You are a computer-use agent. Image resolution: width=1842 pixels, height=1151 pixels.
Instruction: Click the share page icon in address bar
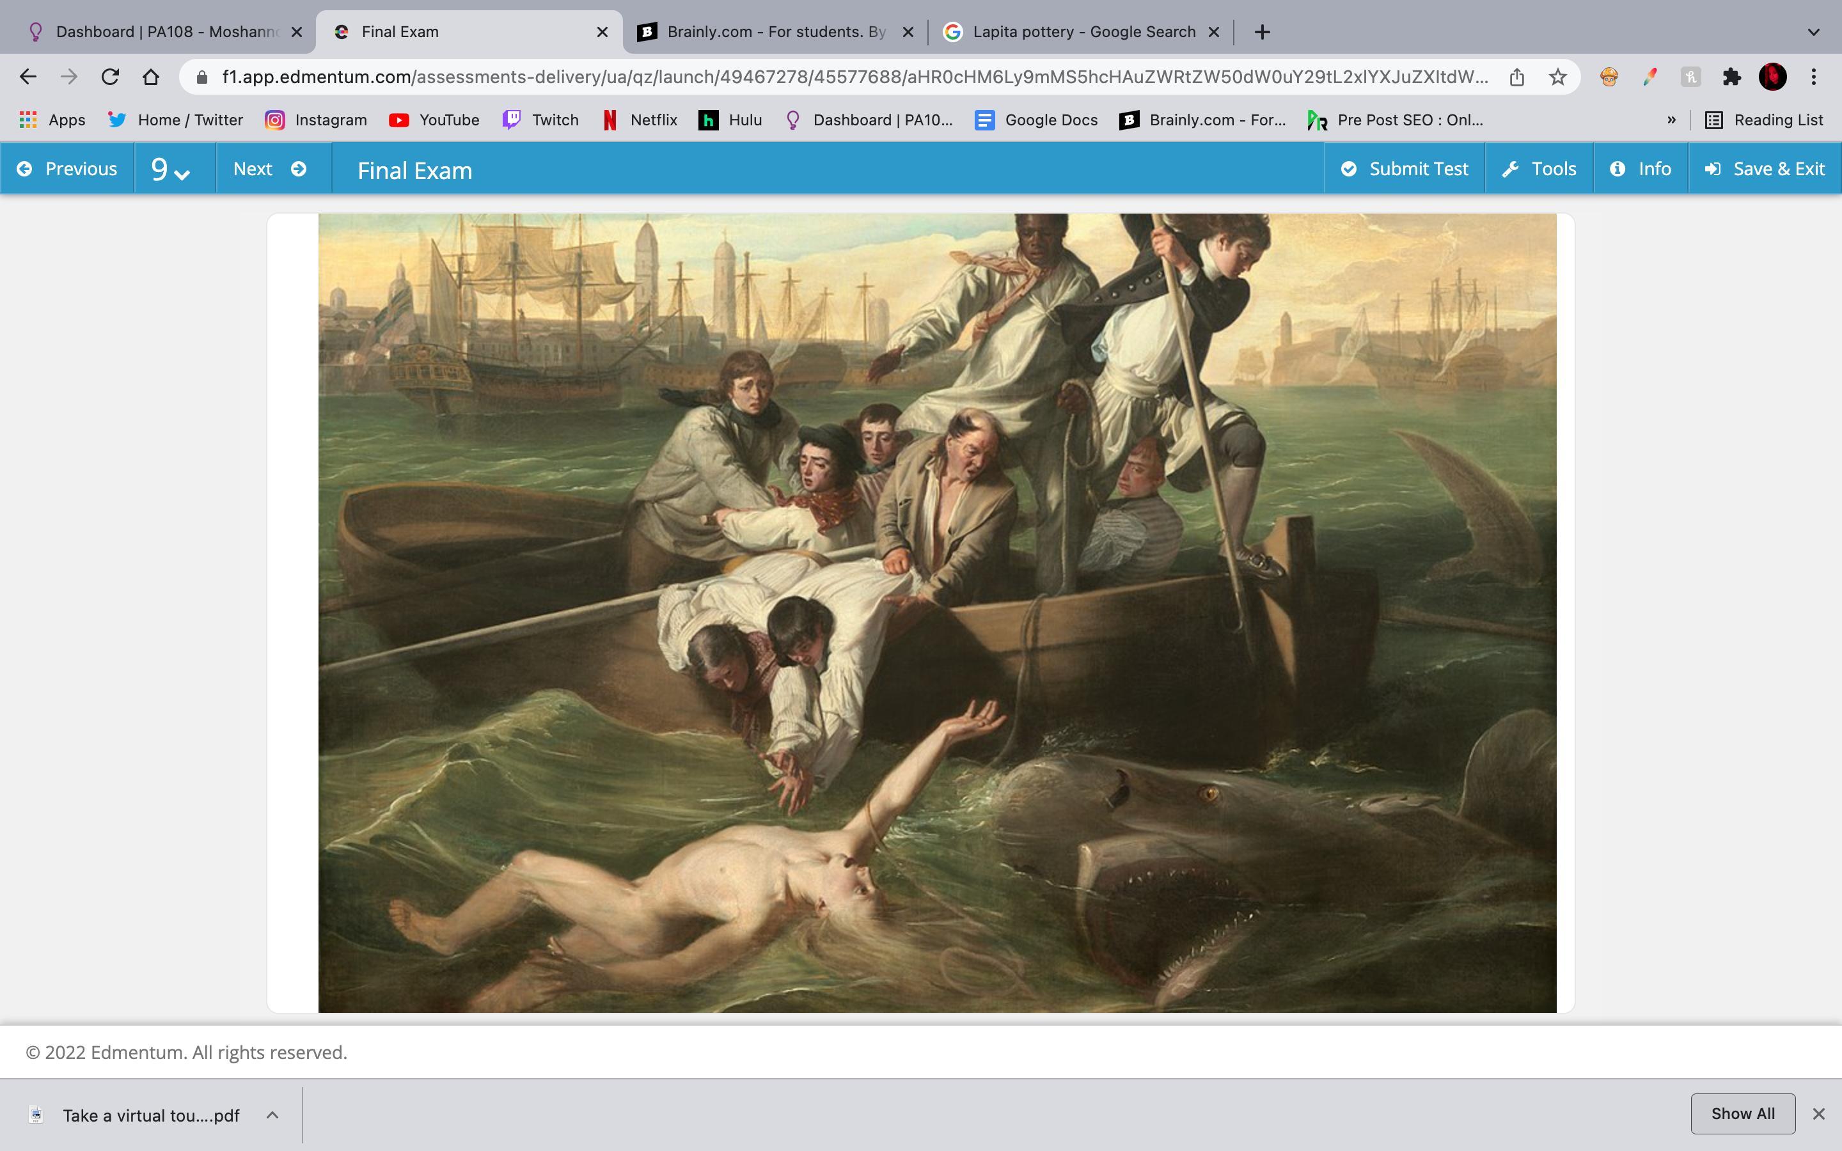pos(1516,77)
